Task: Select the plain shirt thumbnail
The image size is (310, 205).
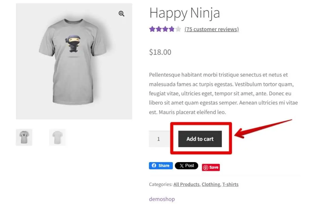Action: pyautogui.click(x=57, y=137)
